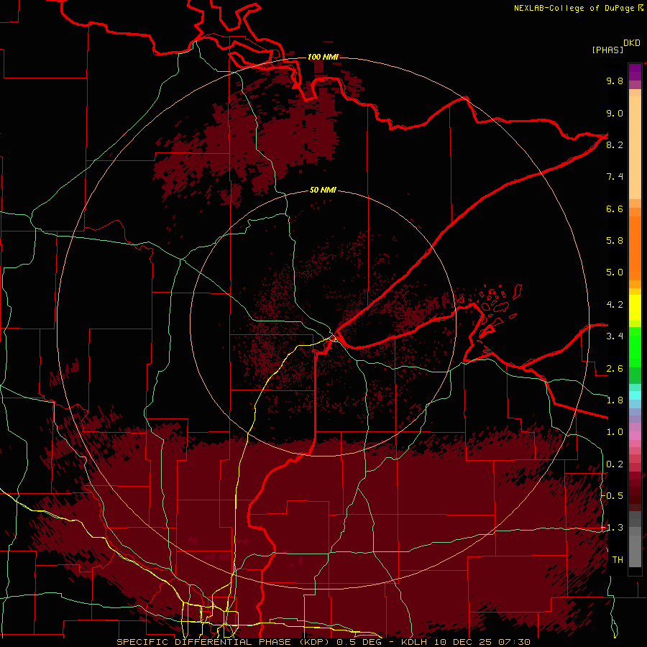Viewport: 647px width, 647px height.
Task: Click the 2.6 scale value
Action: (615, 369)
